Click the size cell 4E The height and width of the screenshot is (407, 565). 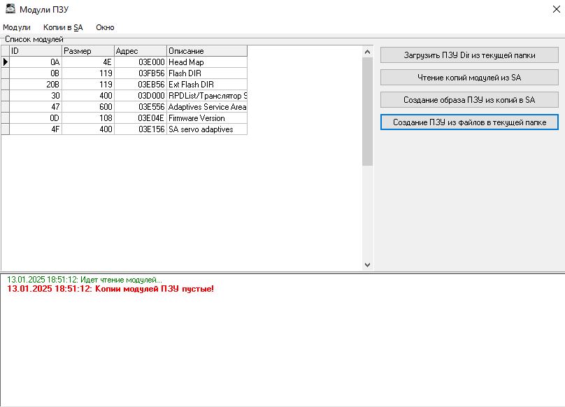88,62
